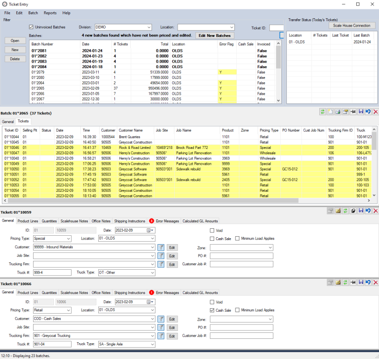Check Void in Ticket 01*10059
Viewport: 379px width, 359px height.
click(x=212, y=230)
